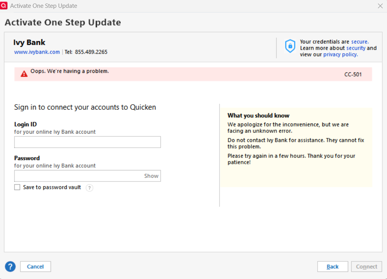Click the Tel: 855.489.2265 phone number
The width and height of the screenshot is (387, 279).
point(86,52)
